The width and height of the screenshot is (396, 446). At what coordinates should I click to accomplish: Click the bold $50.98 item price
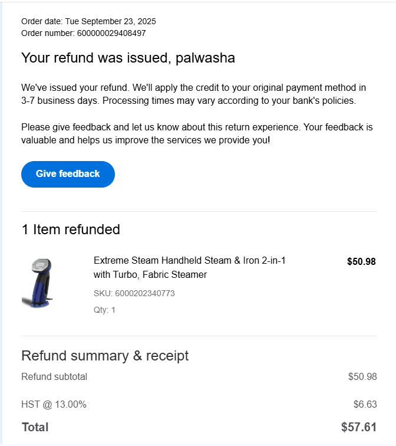(361, 261)
